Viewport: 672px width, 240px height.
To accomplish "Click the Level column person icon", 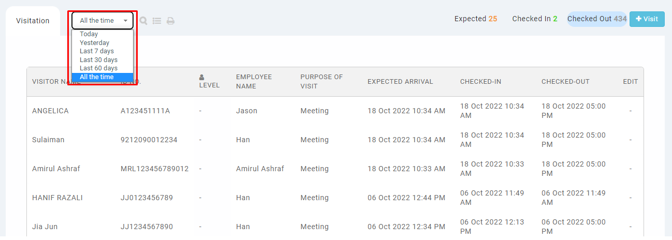I will point(202,77).
